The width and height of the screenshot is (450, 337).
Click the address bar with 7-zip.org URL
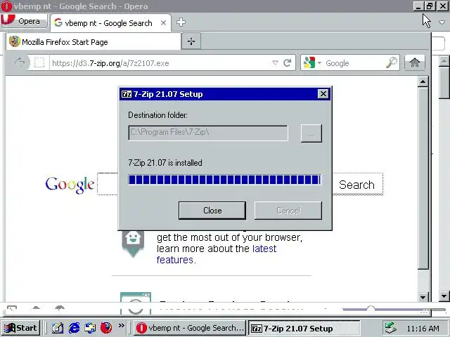161,63
